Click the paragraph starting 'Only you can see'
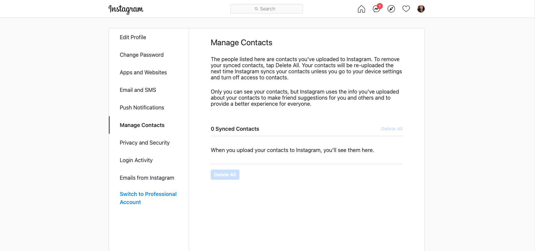535x251 pixels. point(305,98)
